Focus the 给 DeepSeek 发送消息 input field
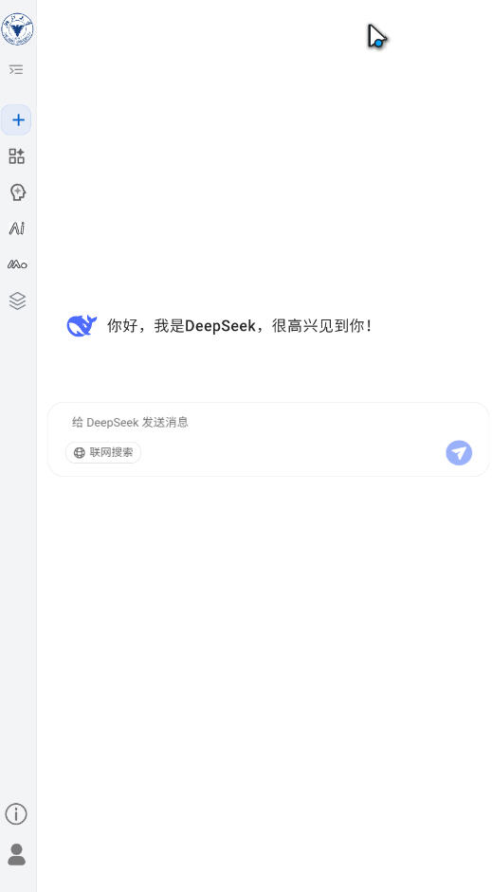 268,422
